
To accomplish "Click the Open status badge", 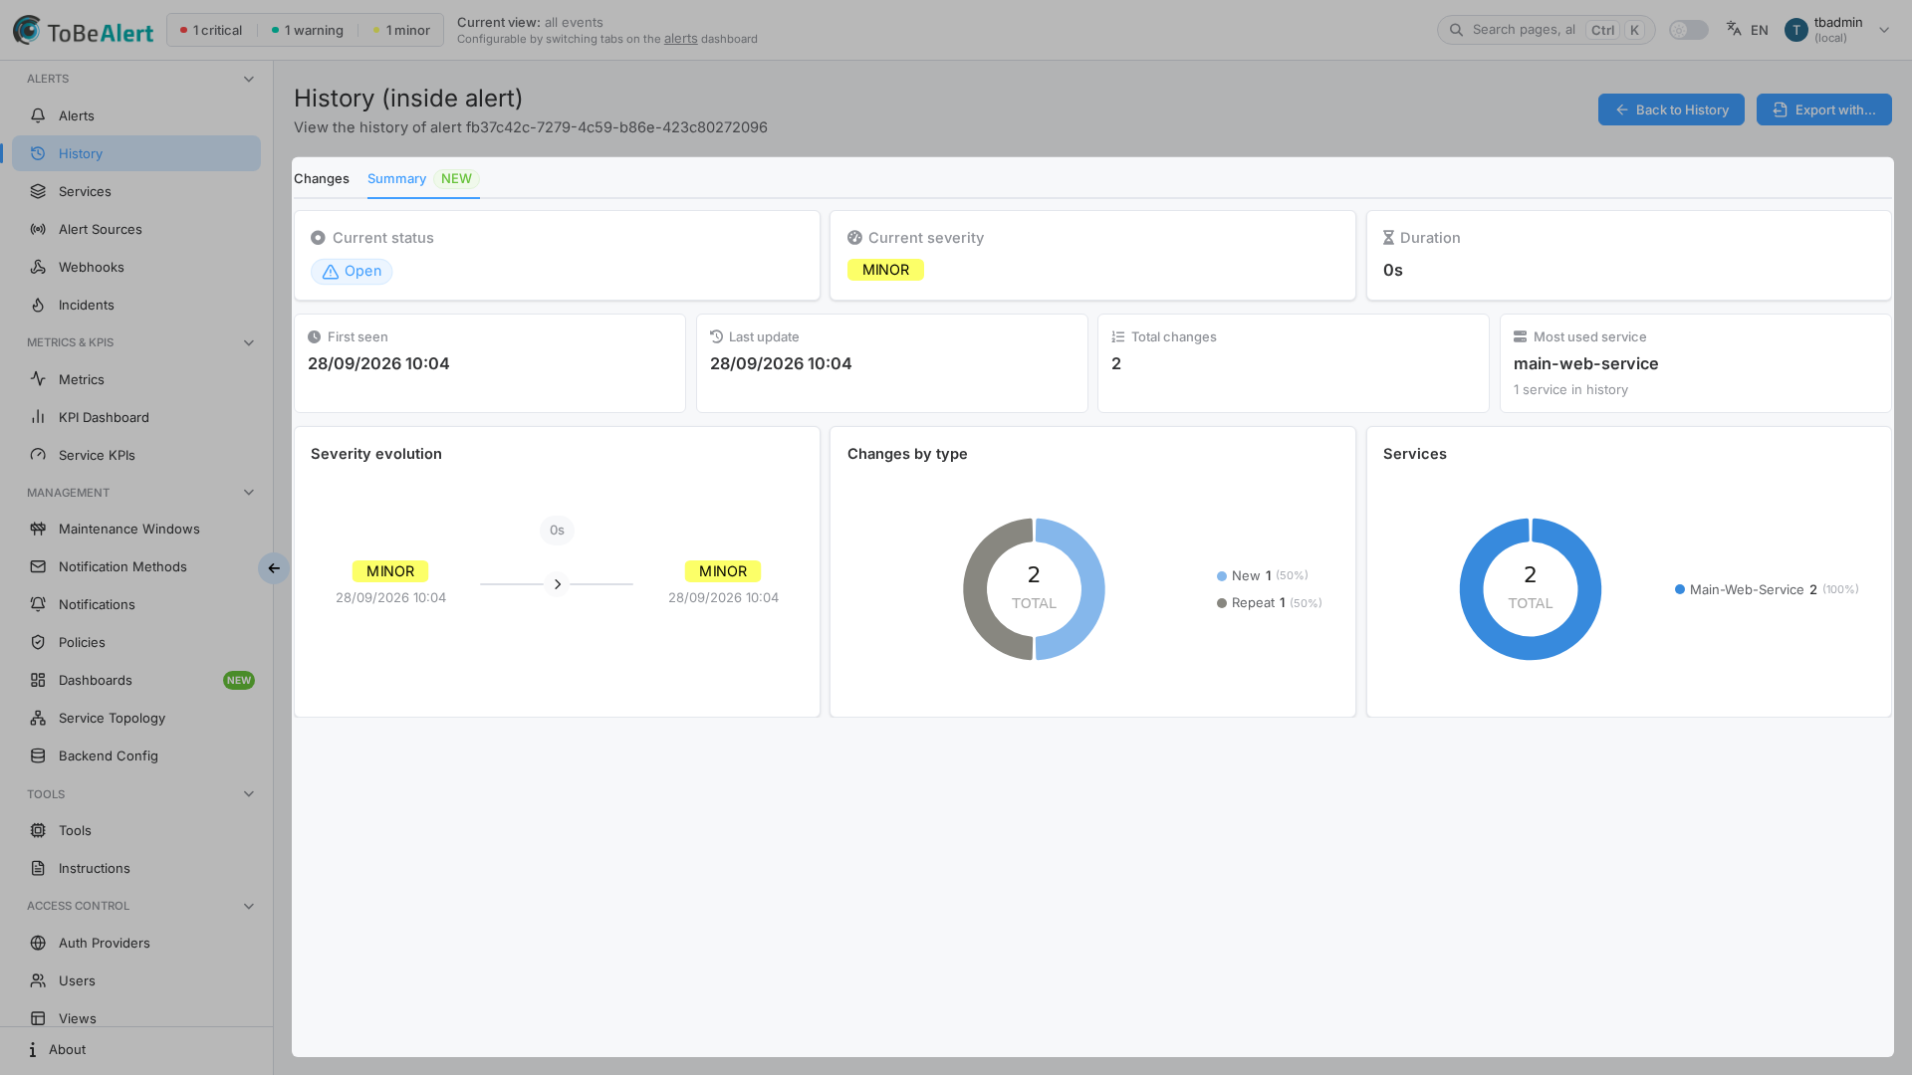I will click(352, 271).
